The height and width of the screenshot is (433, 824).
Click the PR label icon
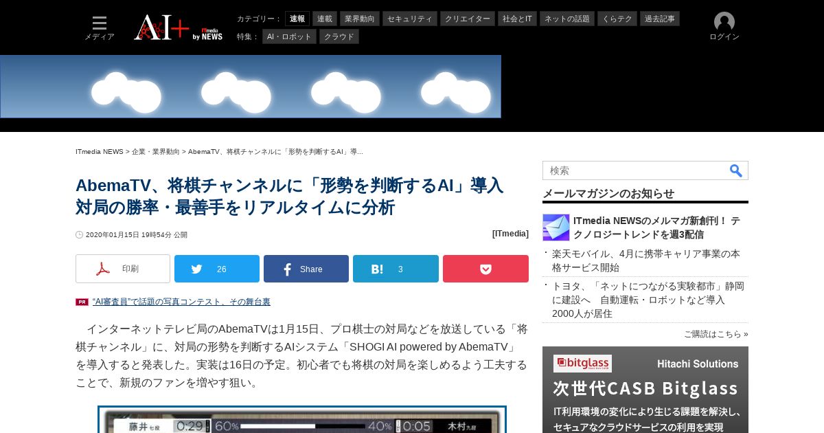coord(82,302)
